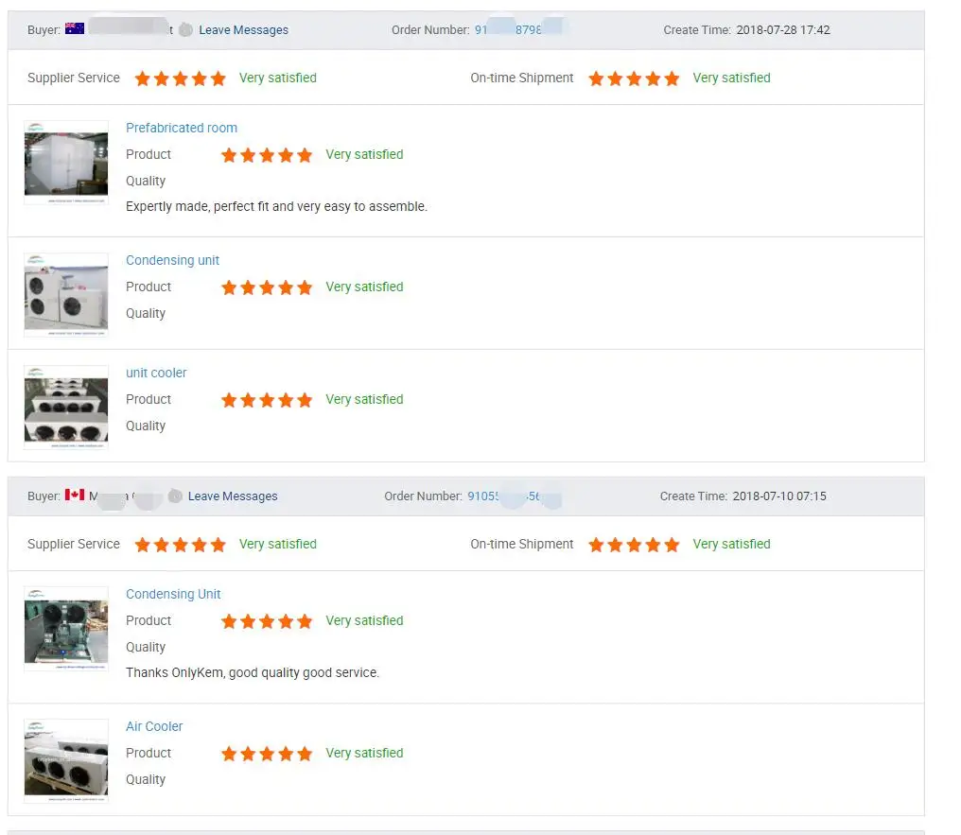Click star rating for Prefabricated room
The width and height of the screenshot is (961, 835).
click(267, 155)
